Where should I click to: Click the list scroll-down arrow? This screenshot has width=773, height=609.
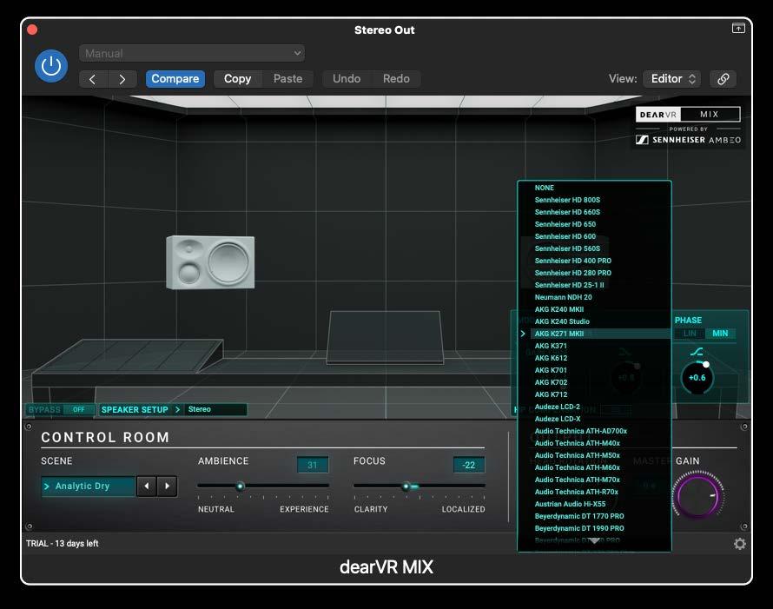pos(595,541)
